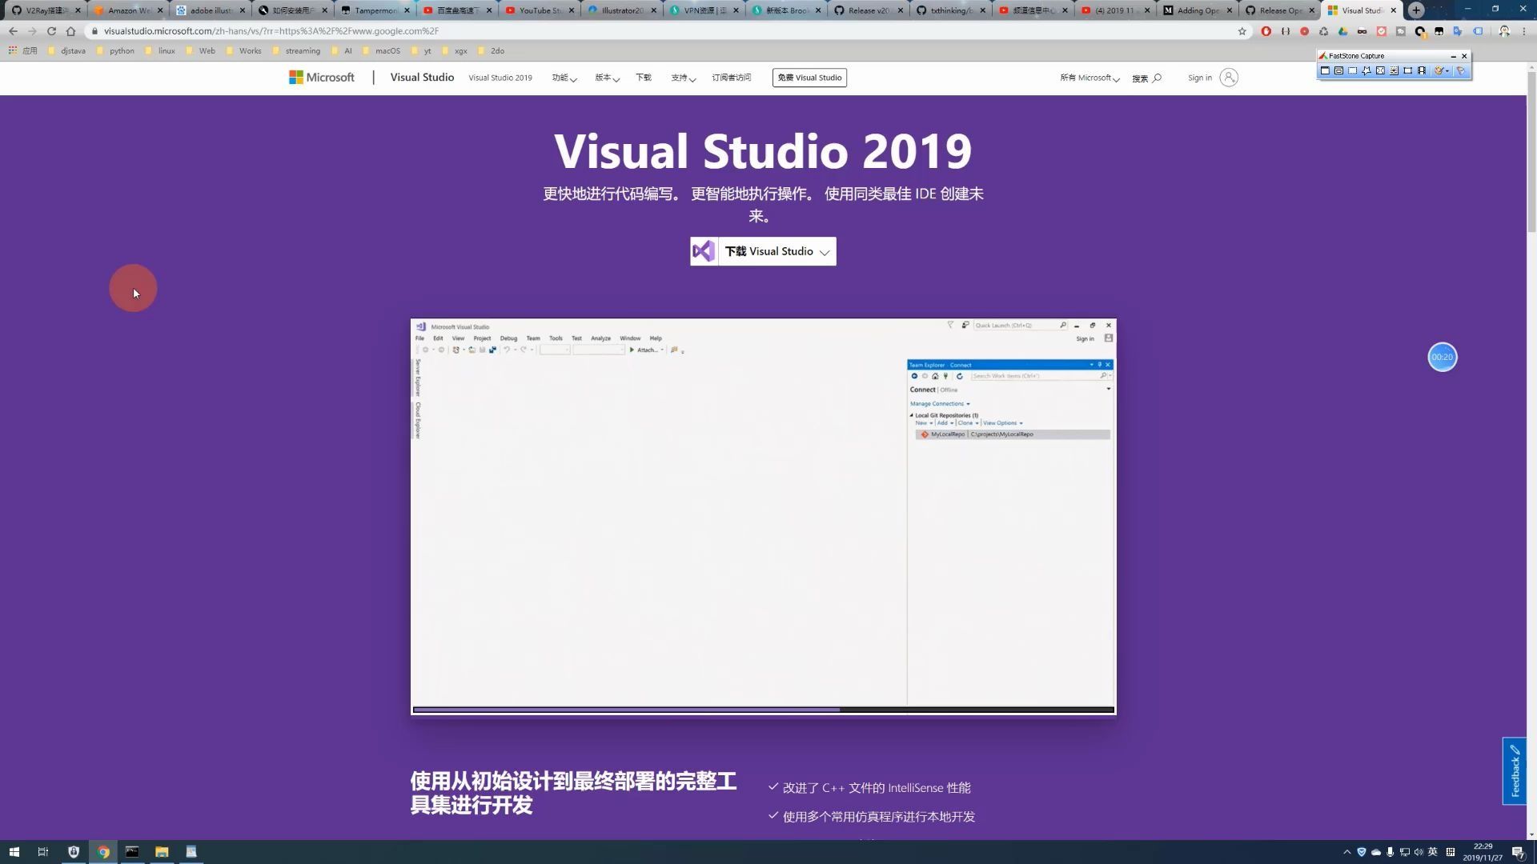Click the Microsoft logo link
This screenshot has width=1537, height=864.
tap(322, 78)
